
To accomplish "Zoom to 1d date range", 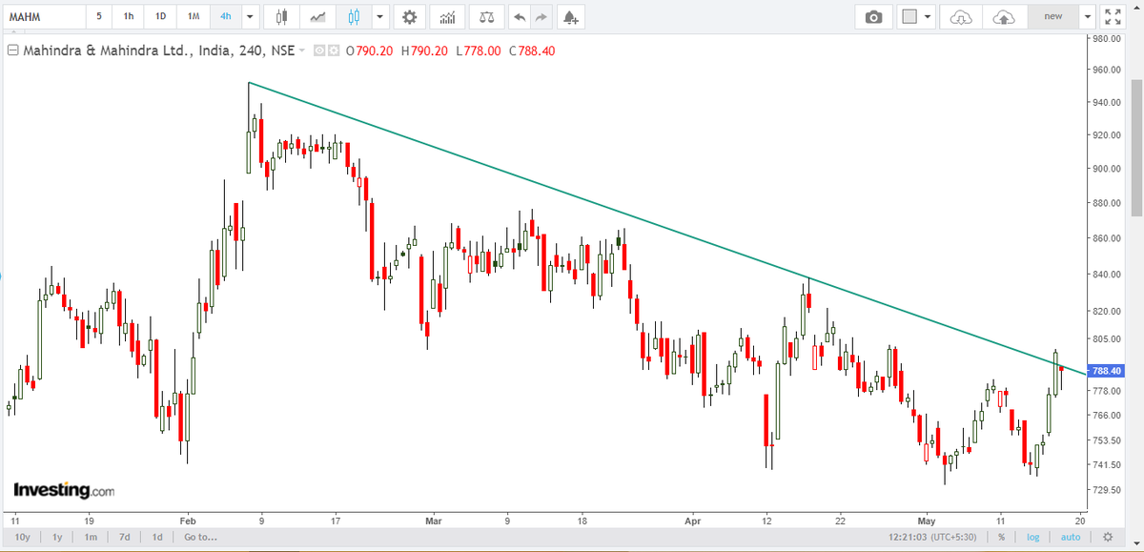I will pos(156,537).
